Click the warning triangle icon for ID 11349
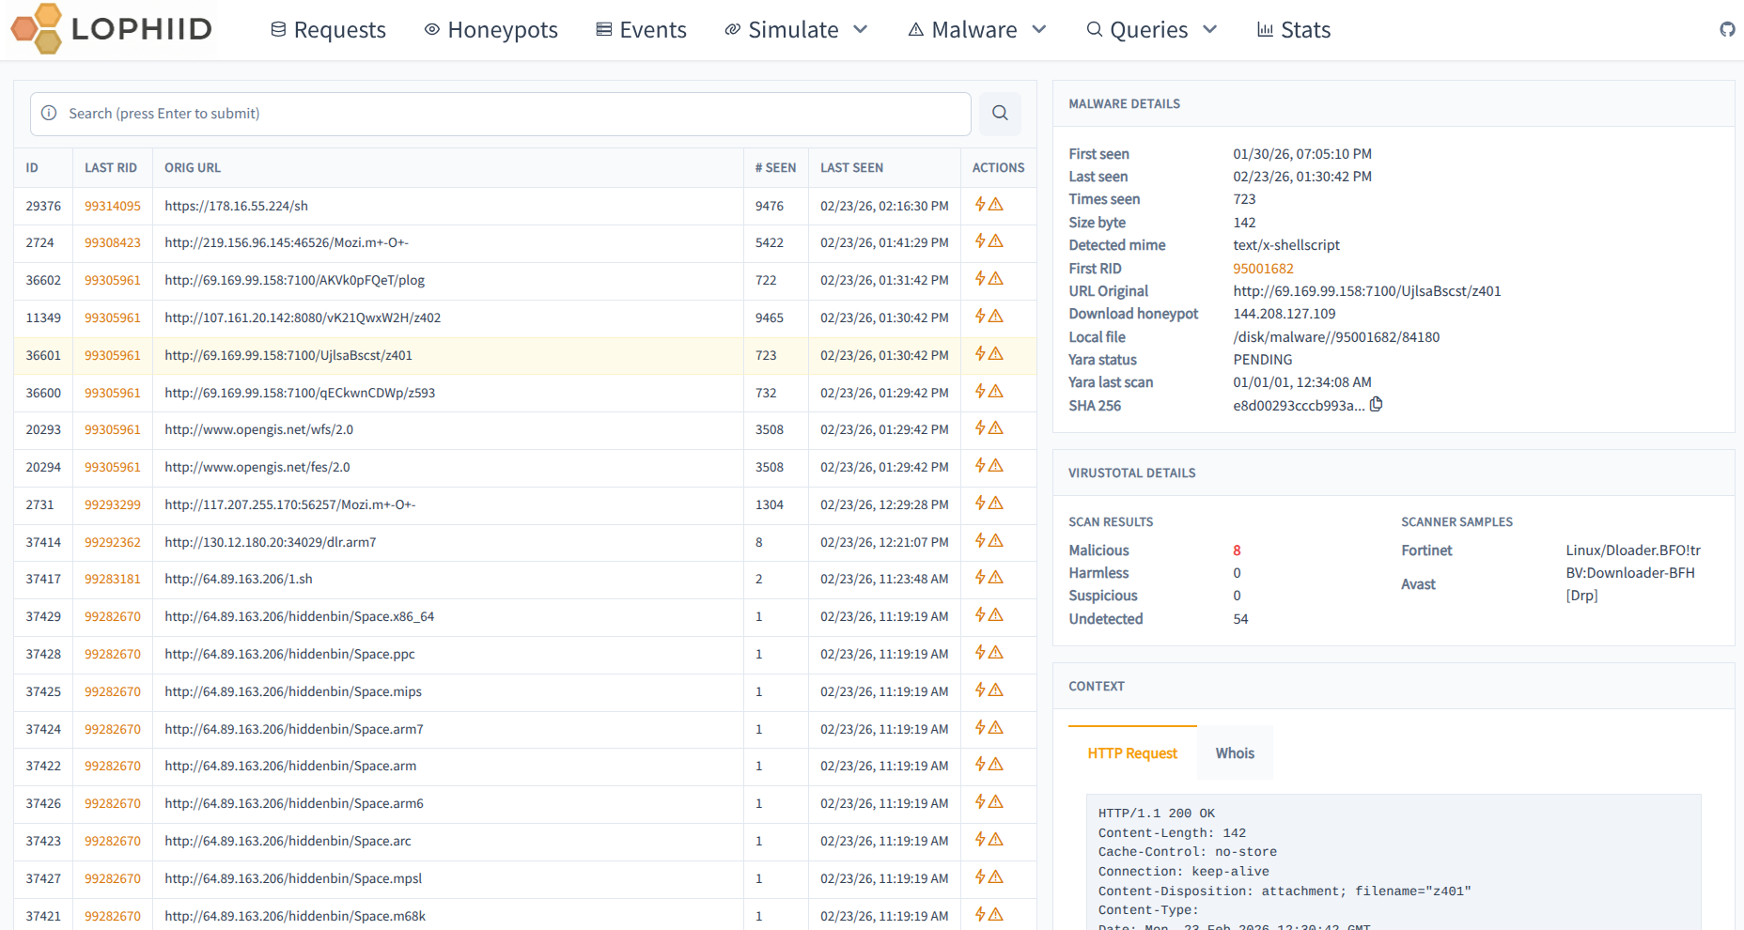The height and width of the screenshot is (930, 1744). (x=996, y=316)
